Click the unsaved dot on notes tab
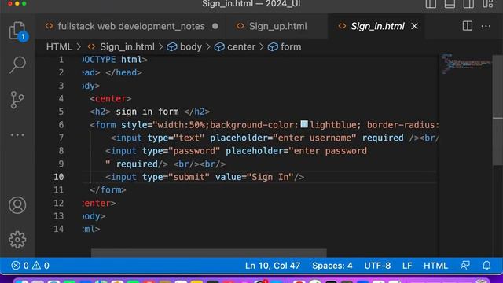The image size is (503, 283). (215, 26)
